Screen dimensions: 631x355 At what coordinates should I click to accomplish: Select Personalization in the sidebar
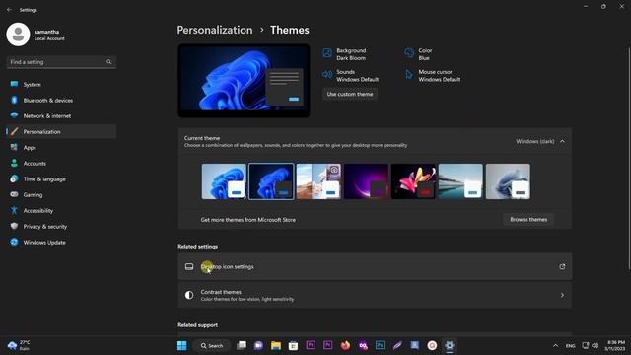pos(61,131)
